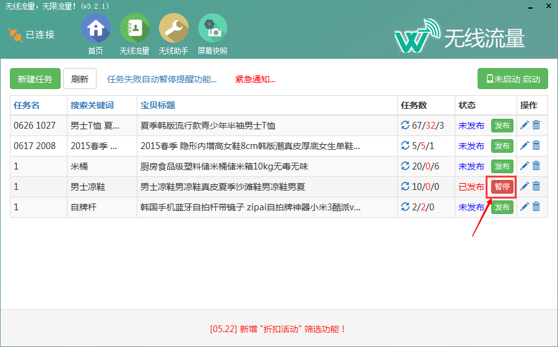Viewport: 558px width, 347px height.
Task: Sort by 任务名 column header
Action: pos(27,105)
